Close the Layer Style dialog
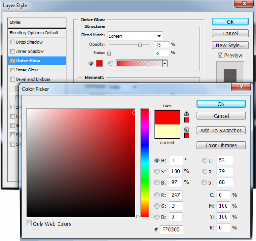 tap(244, 4)
